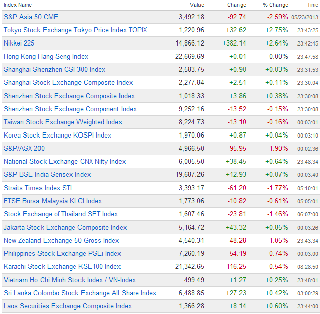Open New Zealand Exchange 50 Gross link
Image resolution: width=320 pixels, height=314 pixels.
(61, 241)
